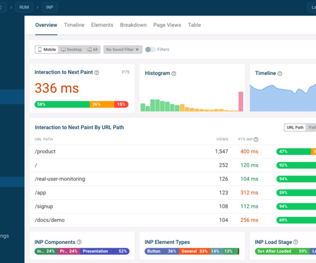This screenshot has height=263, width=316.
Task: Click the All devices icon
Action: tap(89, 49)
